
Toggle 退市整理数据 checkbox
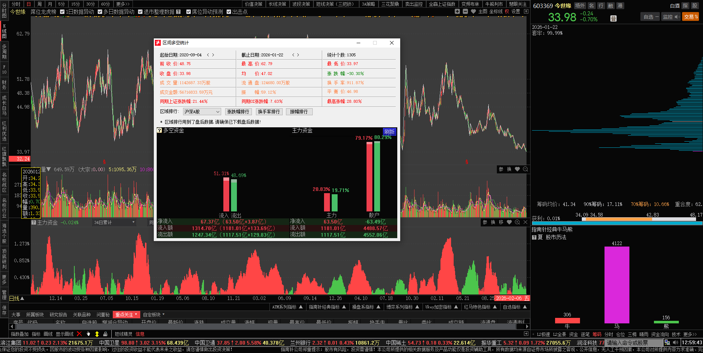pos(140,12)
